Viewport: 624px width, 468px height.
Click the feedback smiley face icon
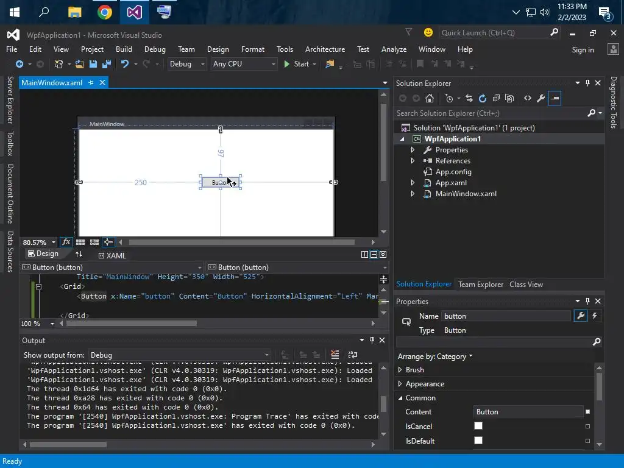click(428, 33)
